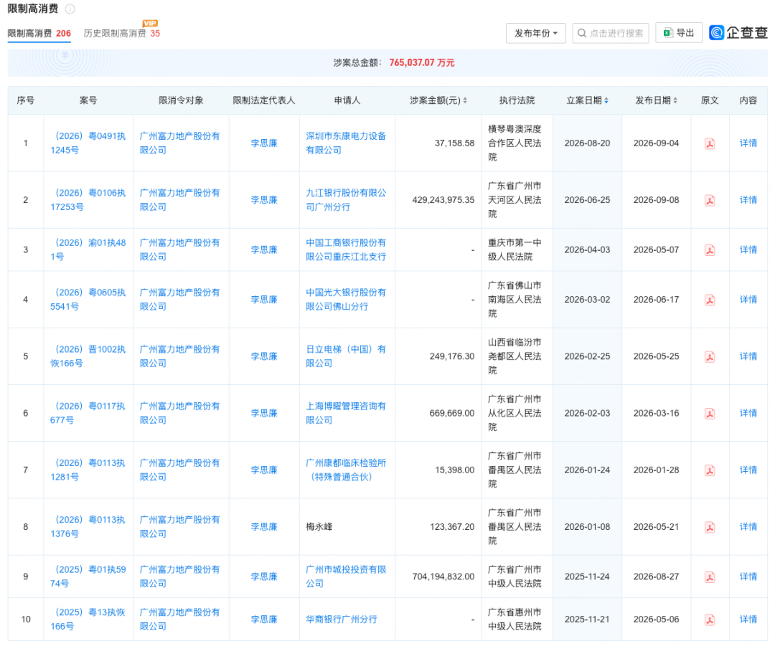775x646 pixels.
Task: Open case (2026)晋1002执恢166号
Action: (88, 356)
